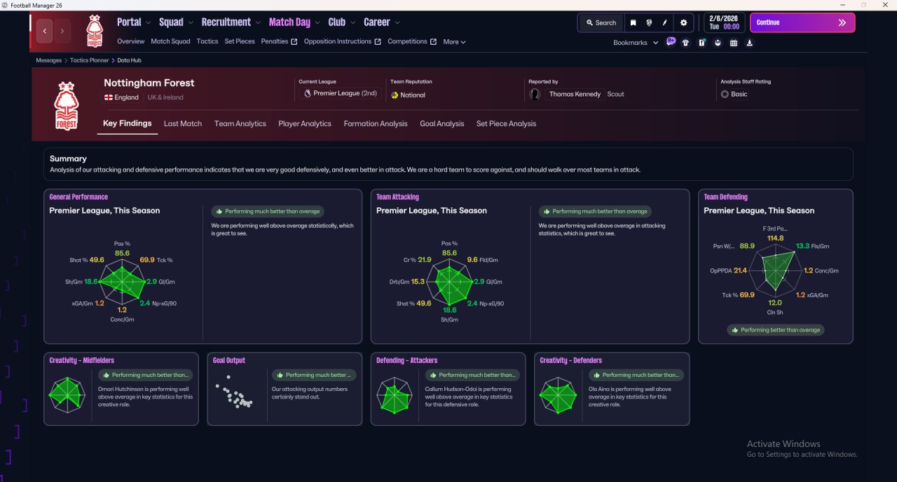Open the Creativity - Midfielders card

[121, 389]
